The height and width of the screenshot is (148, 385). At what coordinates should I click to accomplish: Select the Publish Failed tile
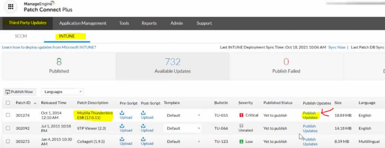point(286,66)
